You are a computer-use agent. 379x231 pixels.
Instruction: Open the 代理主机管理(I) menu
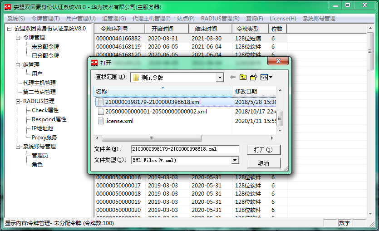[151, 19]
